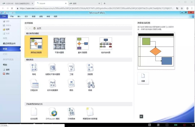Open the 工程 template category
This screenshot has height=127, width=195.
click(71, 68)
